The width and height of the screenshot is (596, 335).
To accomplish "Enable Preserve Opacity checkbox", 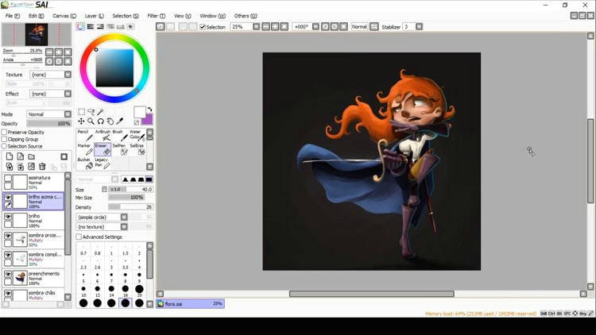I will (x=4, y=133).
